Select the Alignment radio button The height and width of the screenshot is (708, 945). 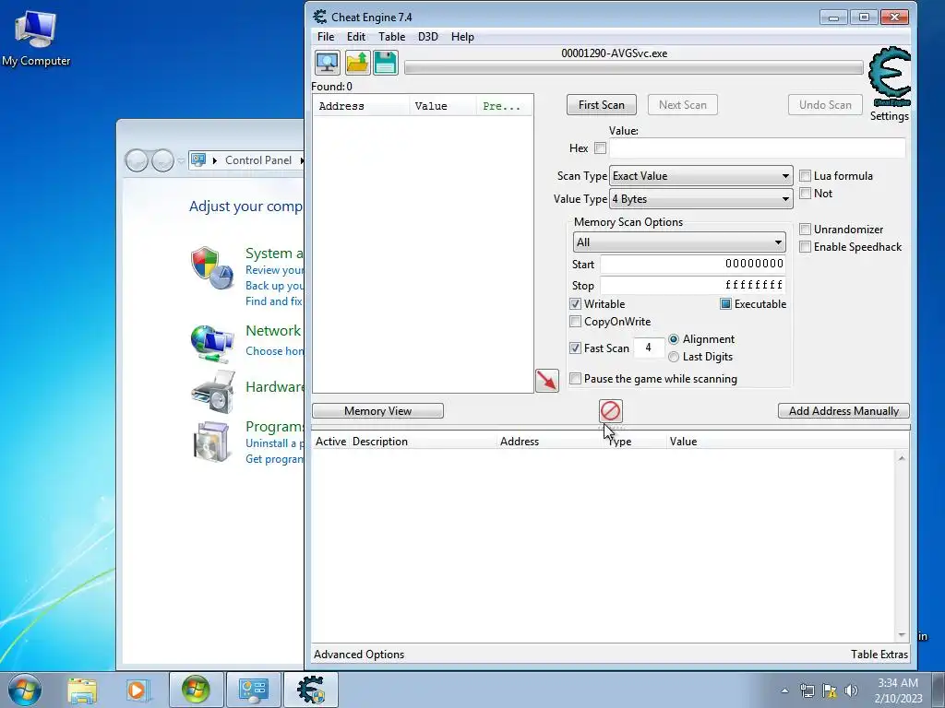[674, 339]
